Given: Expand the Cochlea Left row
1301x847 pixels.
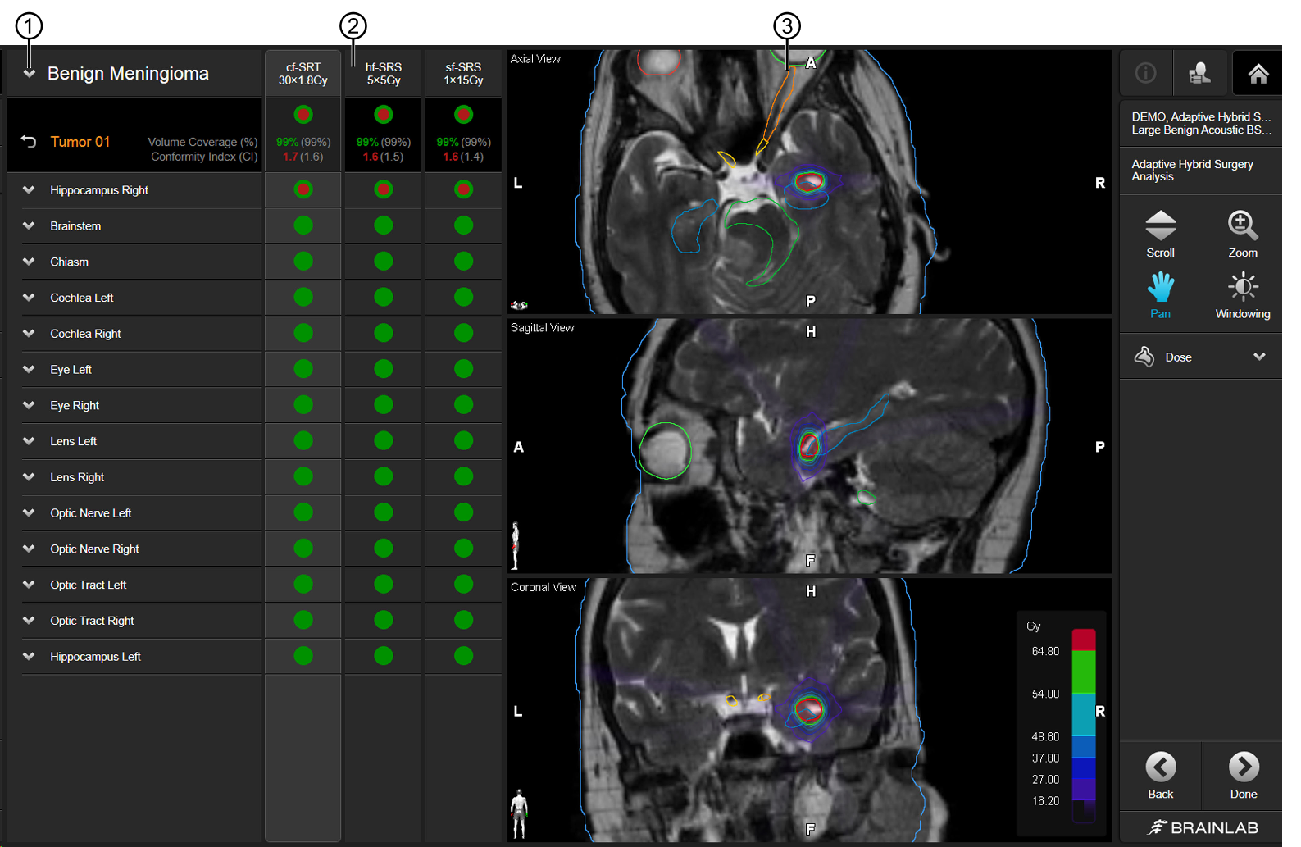Looking at the screenshot, I should point(29,298).
